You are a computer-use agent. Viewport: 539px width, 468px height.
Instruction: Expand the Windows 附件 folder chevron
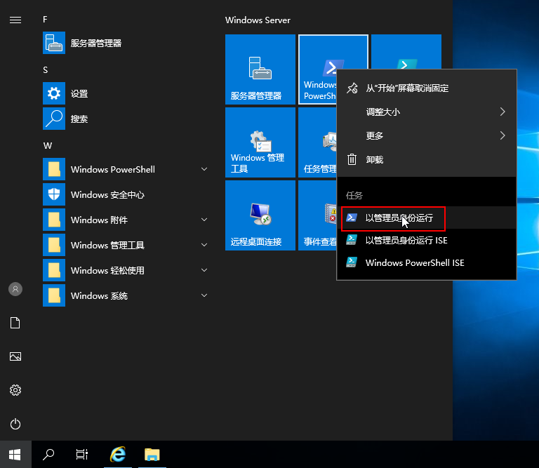(204, 220)
